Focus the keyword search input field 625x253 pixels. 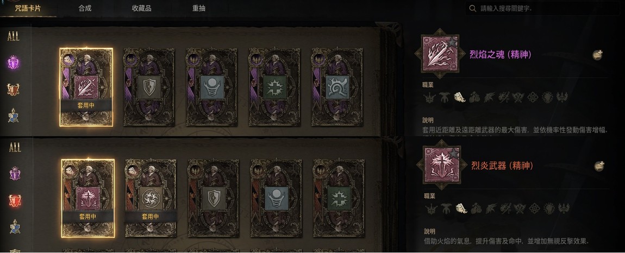(543, 8)
